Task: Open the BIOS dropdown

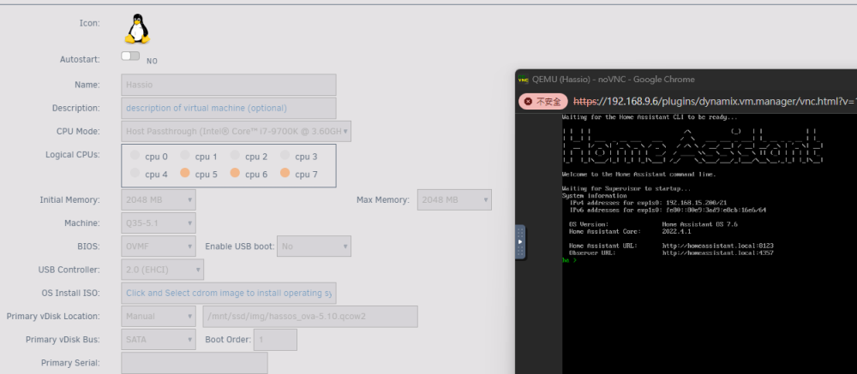Action: (x=159, y=246)
